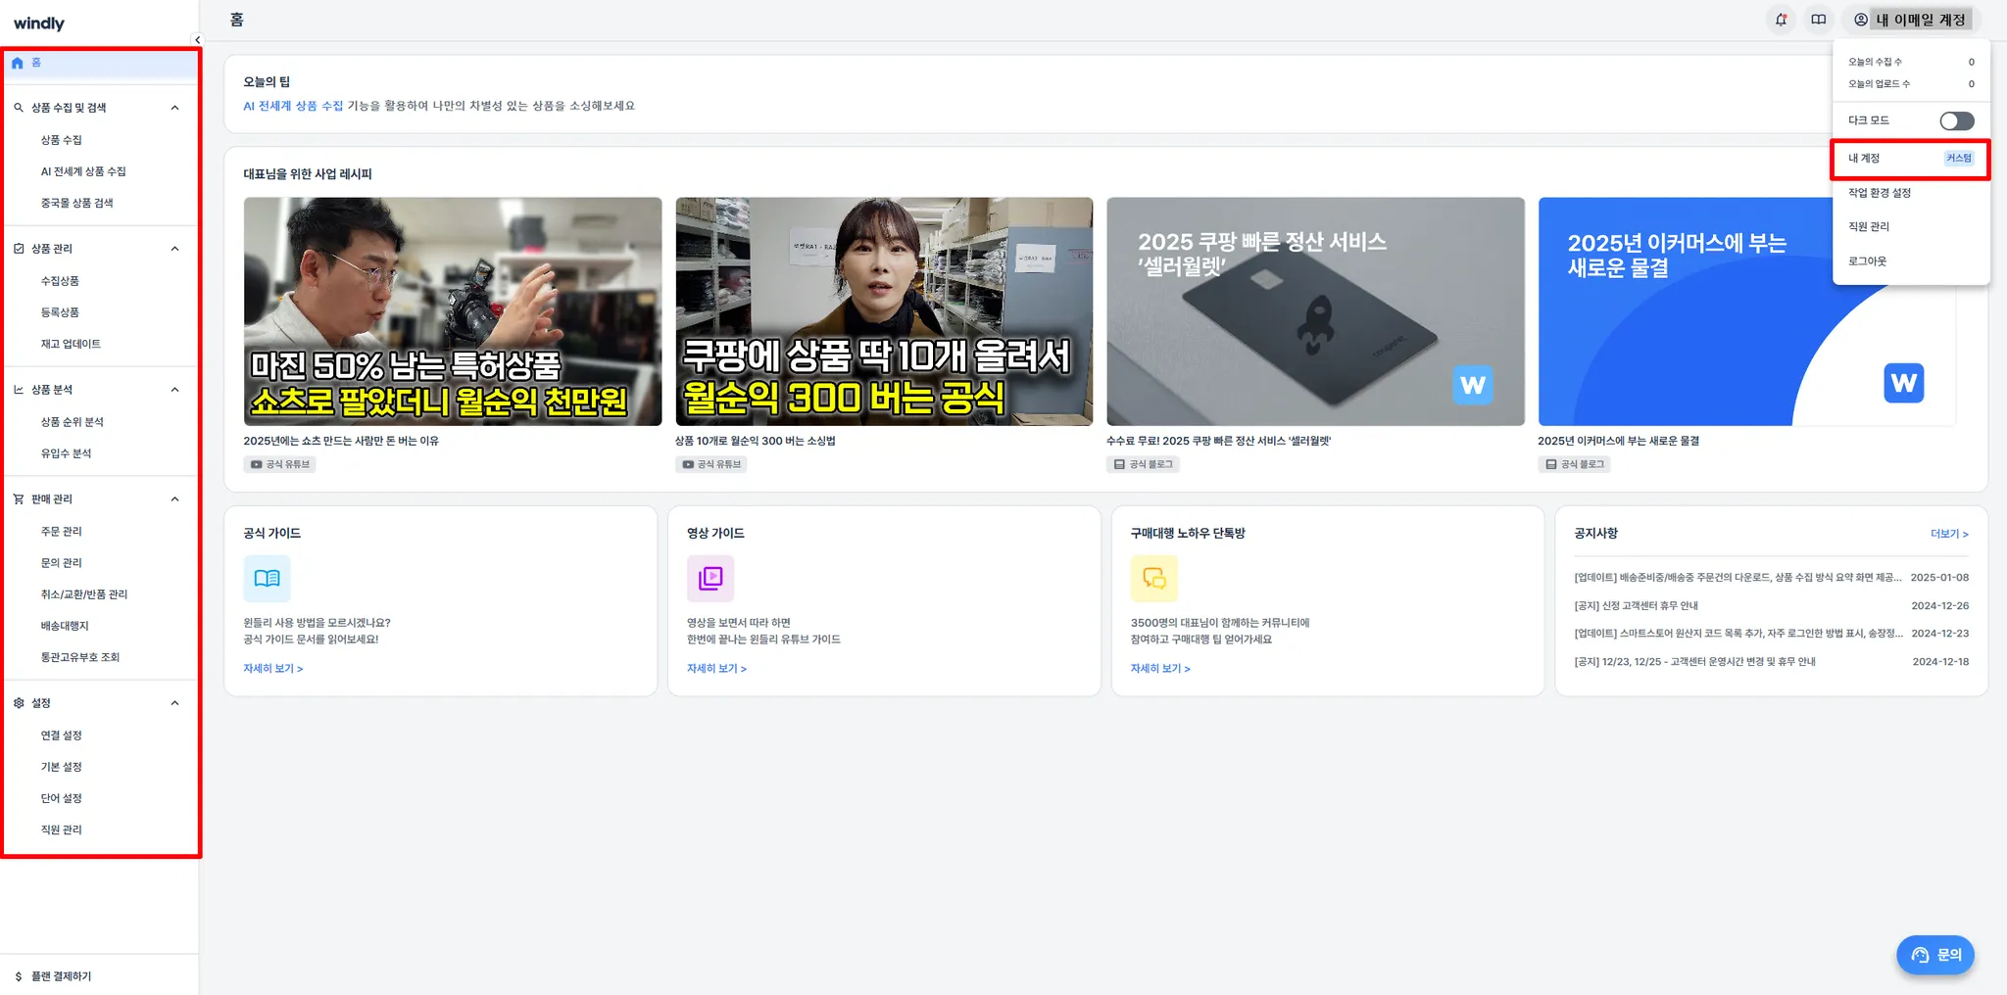Open 연결 설정 in the sidebar

[62, 735]
